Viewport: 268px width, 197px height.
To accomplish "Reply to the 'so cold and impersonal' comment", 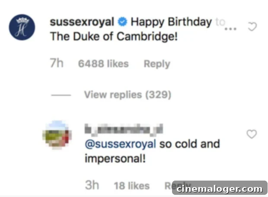I will point(178,186).
